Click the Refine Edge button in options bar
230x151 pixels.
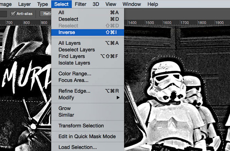coord(46,14)
